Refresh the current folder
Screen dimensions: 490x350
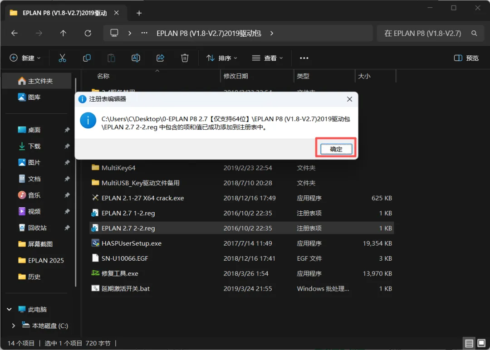[x=88, y=33]
